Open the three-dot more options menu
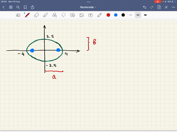The width and height of the screenshot is (177, 132). coord(173,7)
